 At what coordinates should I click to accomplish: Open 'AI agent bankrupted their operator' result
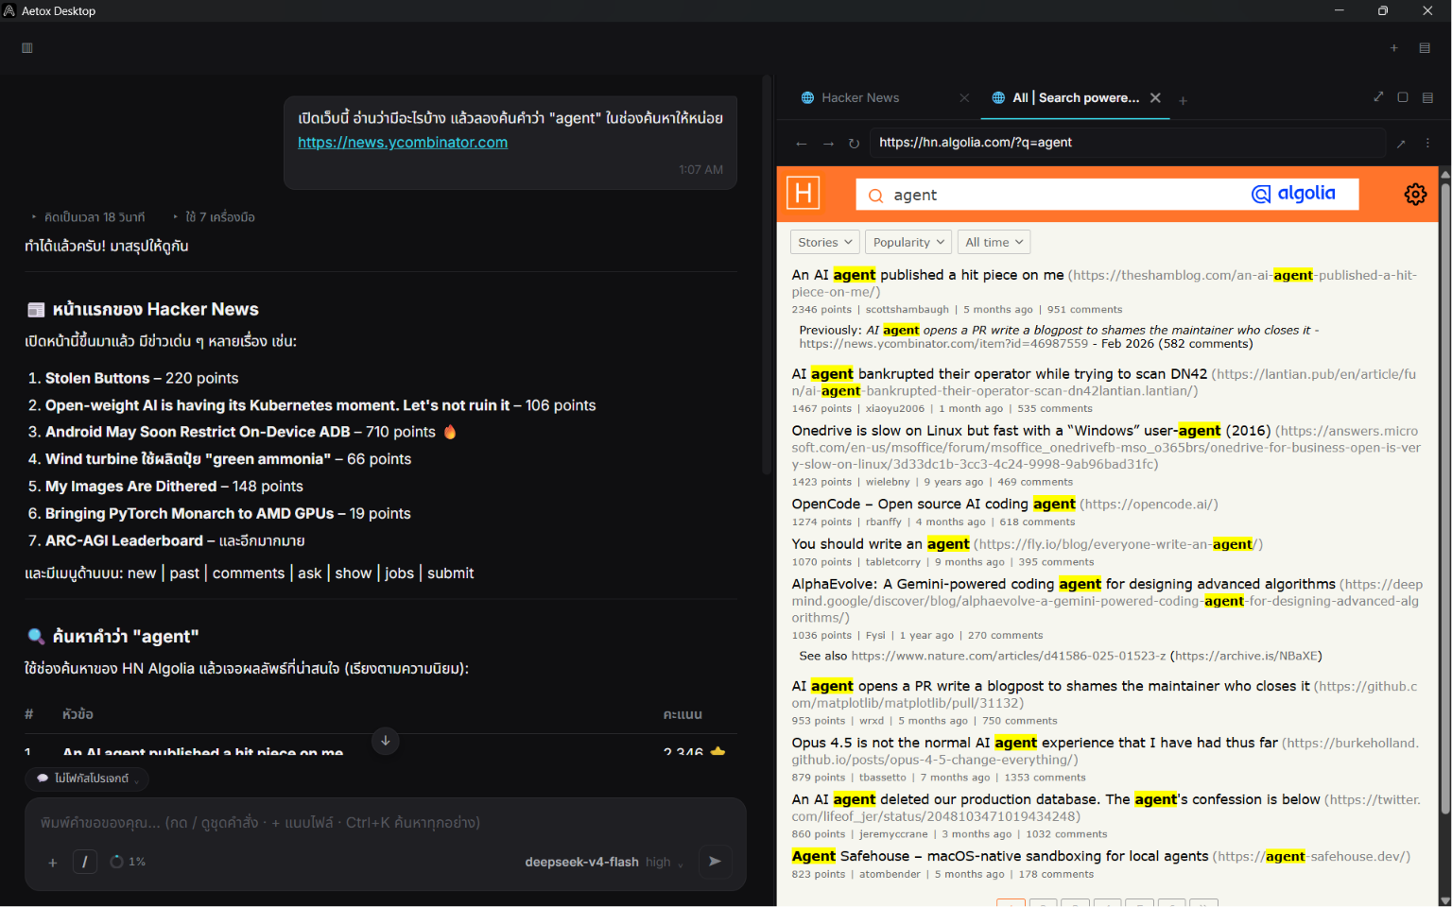pyautogui.click(x=999, y=374)
